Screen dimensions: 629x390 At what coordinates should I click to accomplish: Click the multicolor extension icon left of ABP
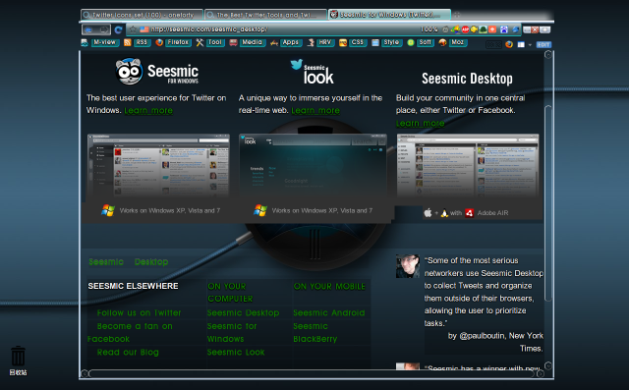tap(456, 29)
